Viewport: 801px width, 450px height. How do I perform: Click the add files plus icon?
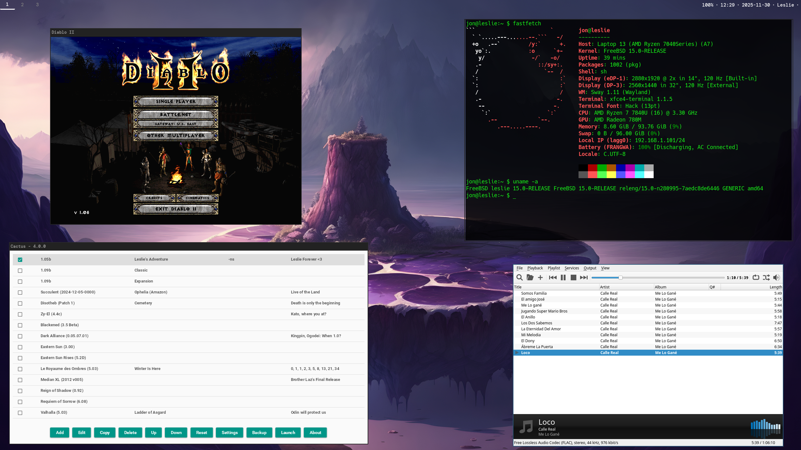(x=540, y=277)
